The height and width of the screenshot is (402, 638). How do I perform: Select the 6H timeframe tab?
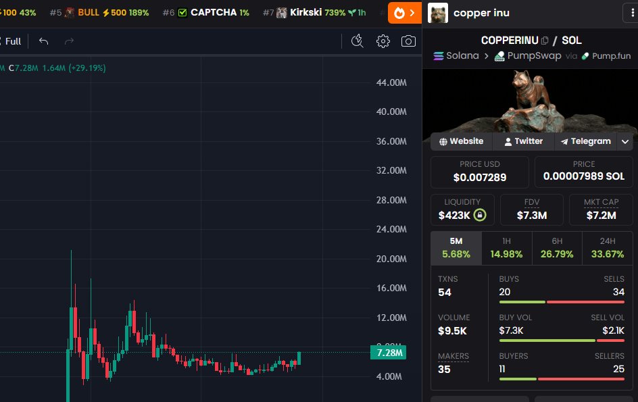[x=557, y=248]
